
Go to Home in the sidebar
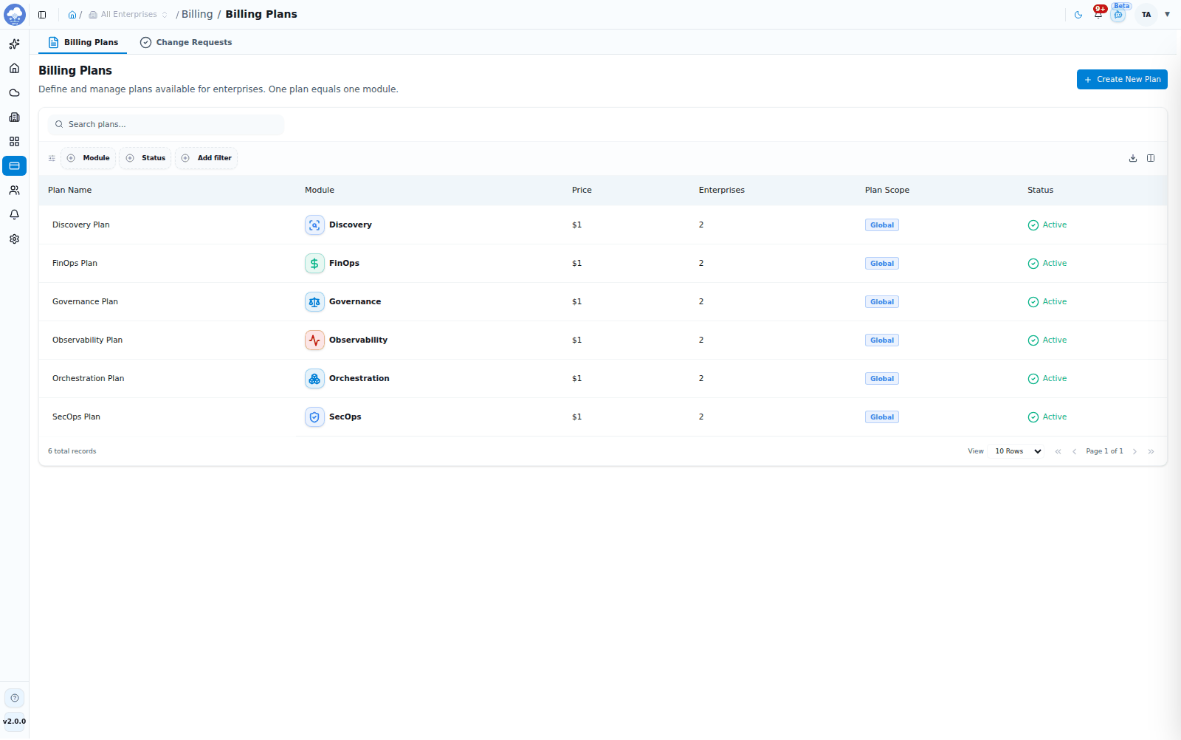[x=14, y=69]
